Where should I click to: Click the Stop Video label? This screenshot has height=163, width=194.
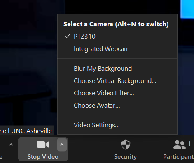point(43,157)
